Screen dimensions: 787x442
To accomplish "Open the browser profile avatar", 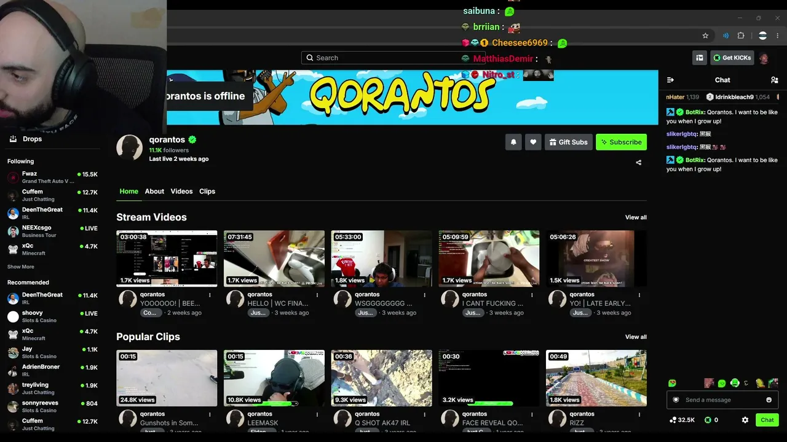I will (762, 36).
